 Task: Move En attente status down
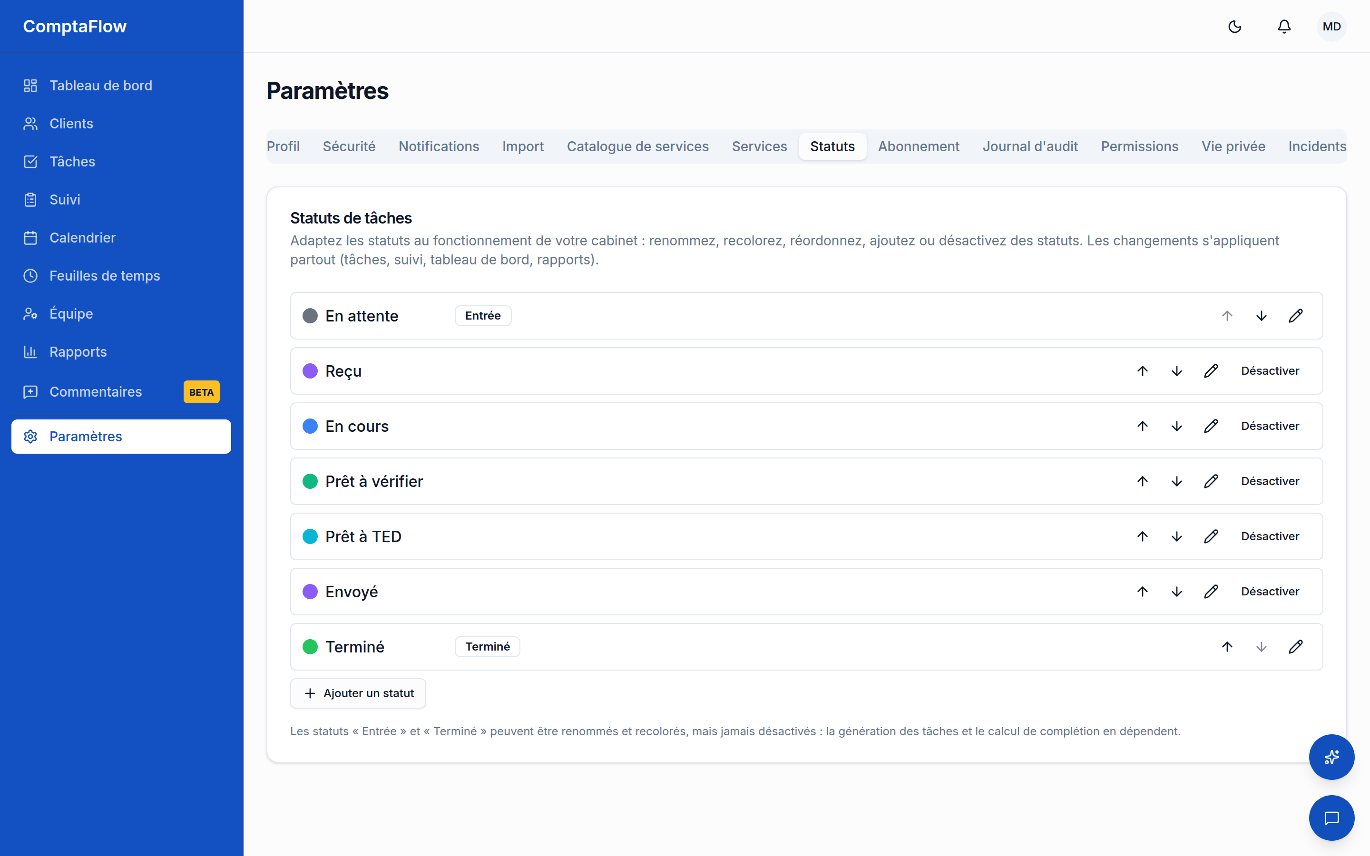[x=1262, y=316]
